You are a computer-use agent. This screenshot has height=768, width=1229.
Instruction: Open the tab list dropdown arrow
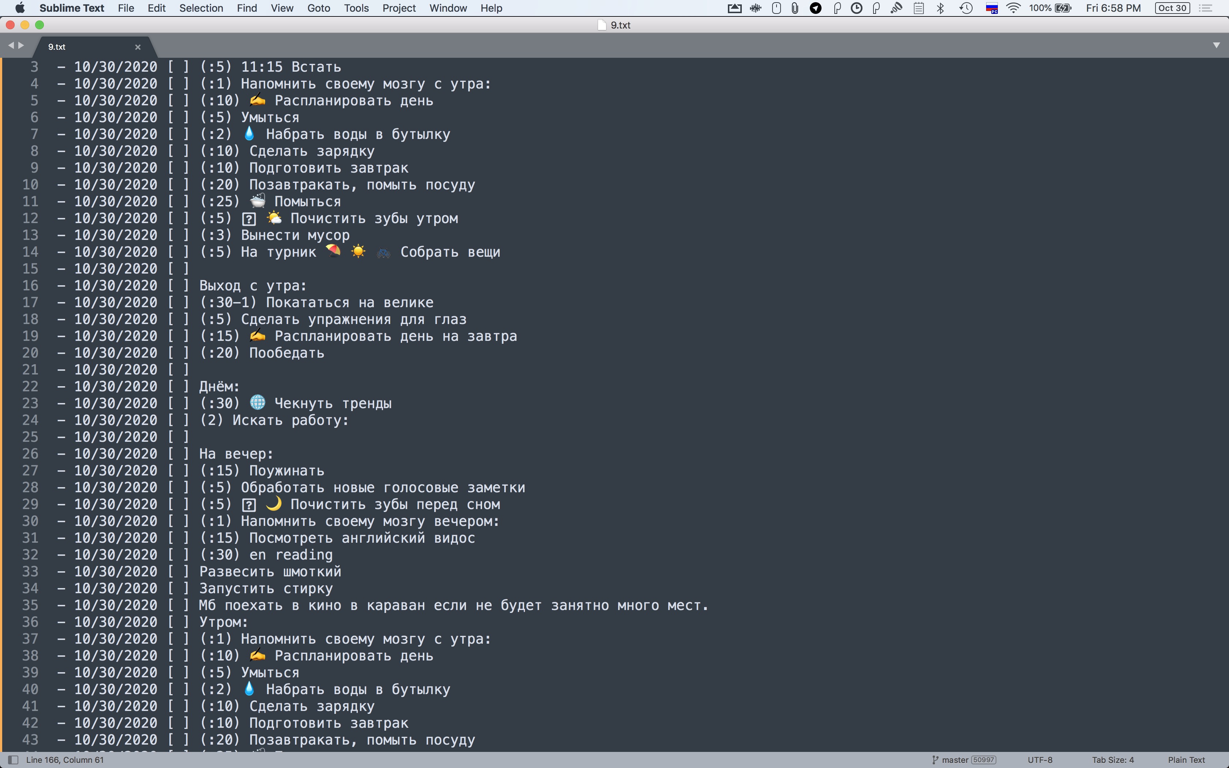click(1216, 45)
